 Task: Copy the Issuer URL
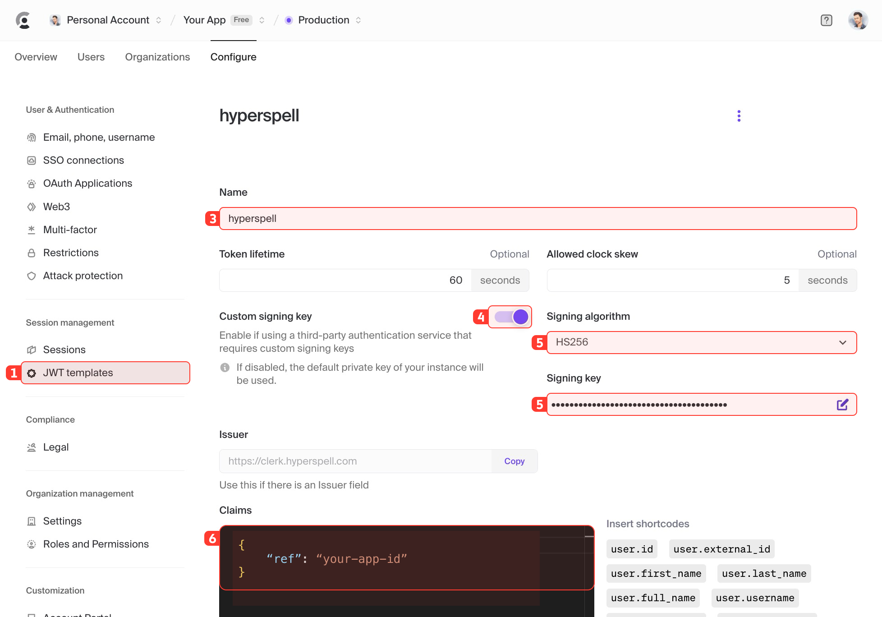pyautogui.click(x=514, y=461)
